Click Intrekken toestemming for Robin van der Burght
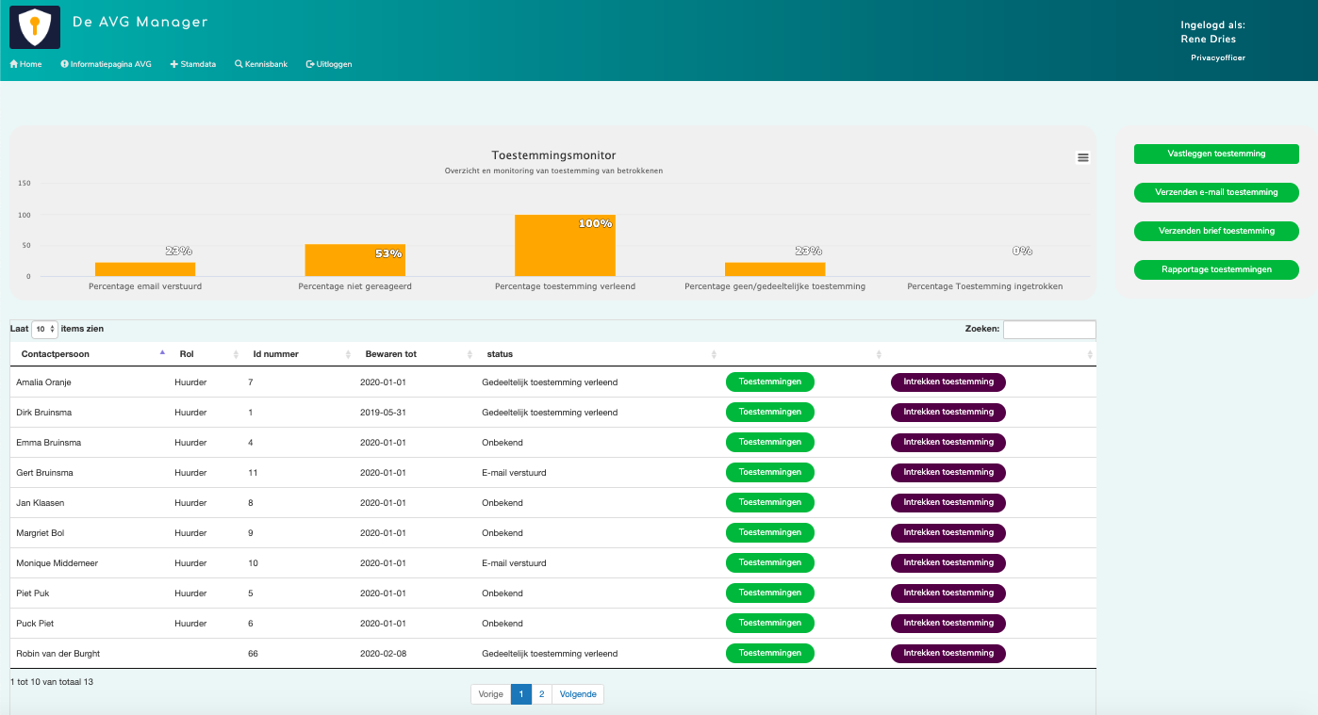This screenshot has width=1318, height=715. click(948, 653)
